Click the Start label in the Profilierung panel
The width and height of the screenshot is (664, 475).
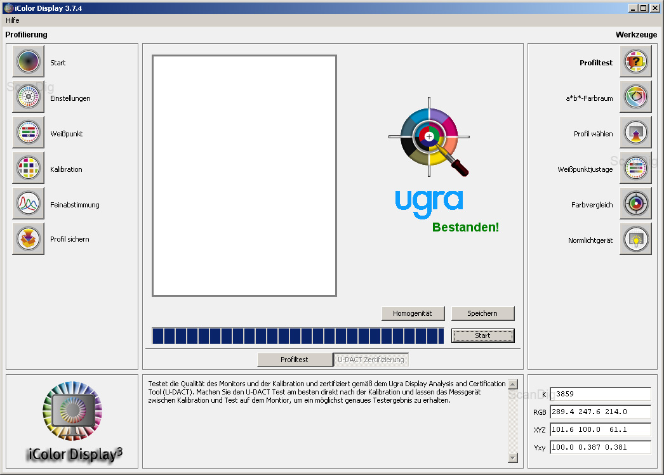(58, 63)
